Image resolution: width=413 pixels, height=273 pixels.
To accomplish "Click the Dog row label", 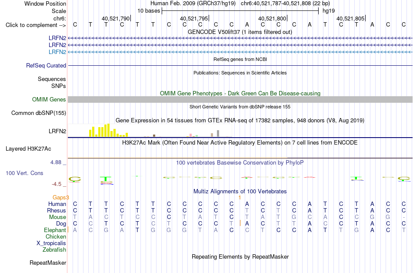I will (61, 224).
